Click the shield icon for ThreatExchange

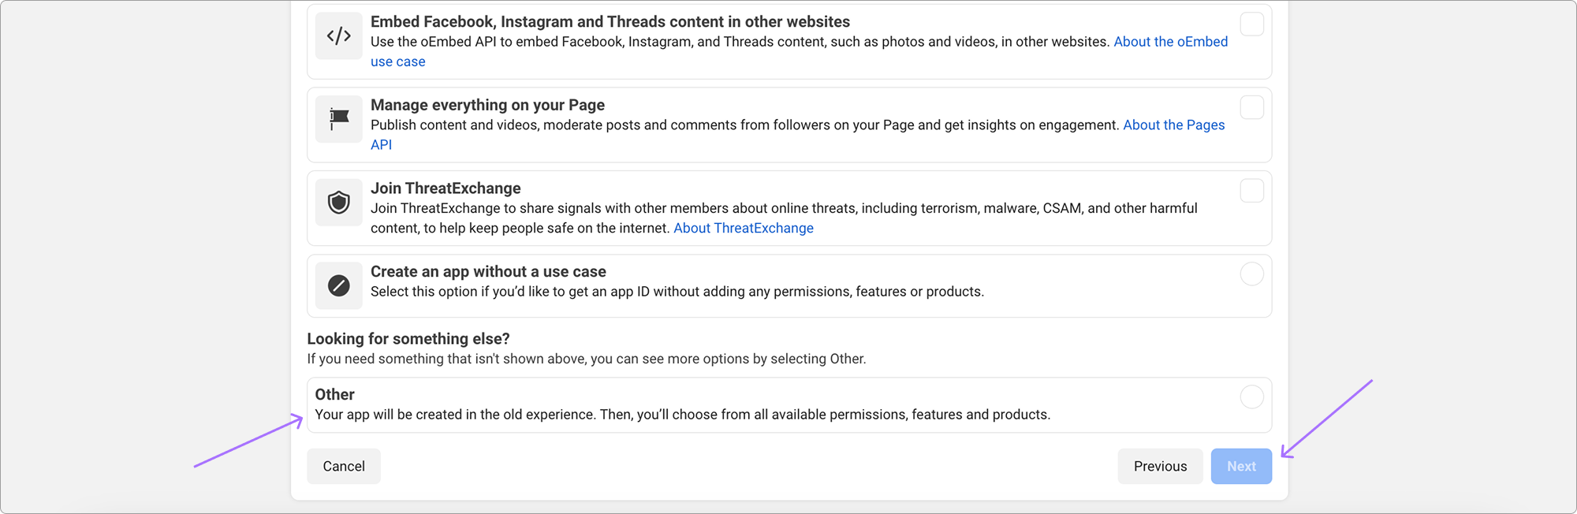tap(339, 203)
